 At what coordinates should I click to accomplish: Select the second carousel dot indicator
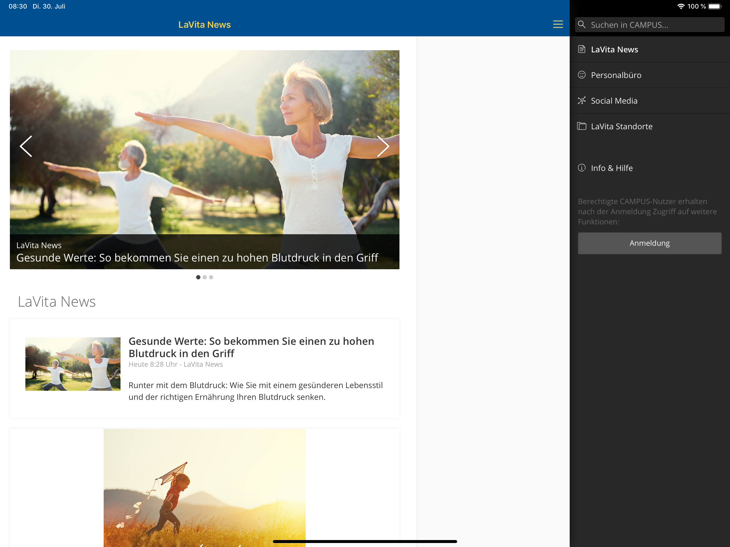pos(205,277)
